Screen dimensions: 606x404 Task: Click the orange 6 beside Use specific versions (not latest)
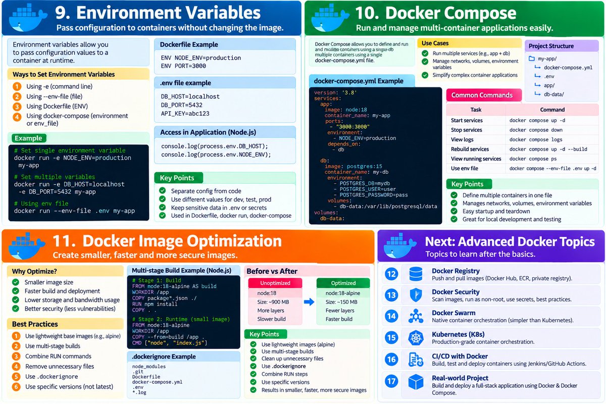click(16, 386)
